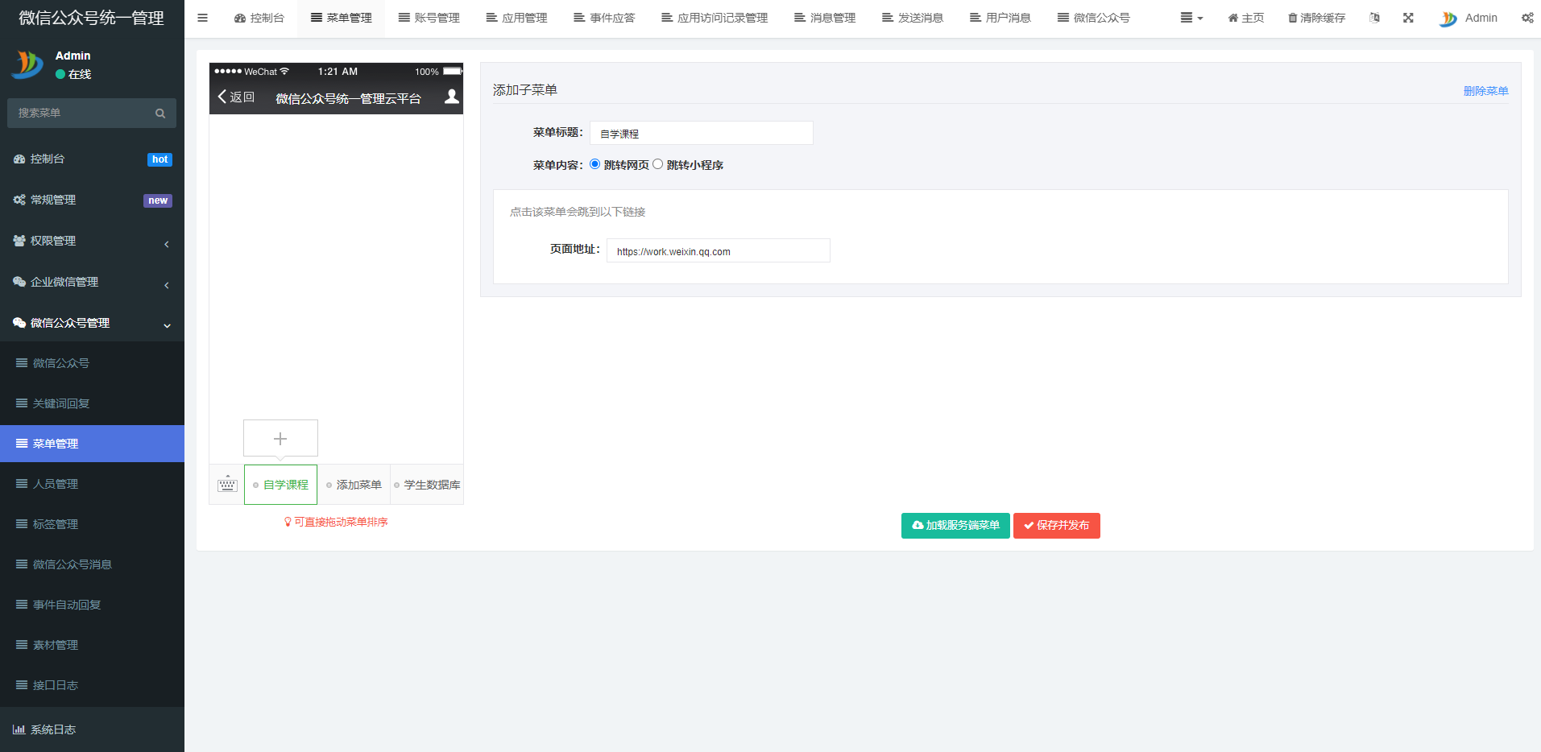Click the search magnifier in sidebar
The height and width of the screenshot is (752, 1541).
coord(160,114)
